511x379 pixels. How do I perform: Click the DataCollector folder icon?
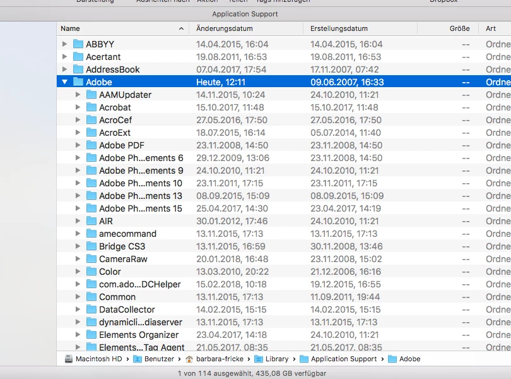(x=91, y=309)
